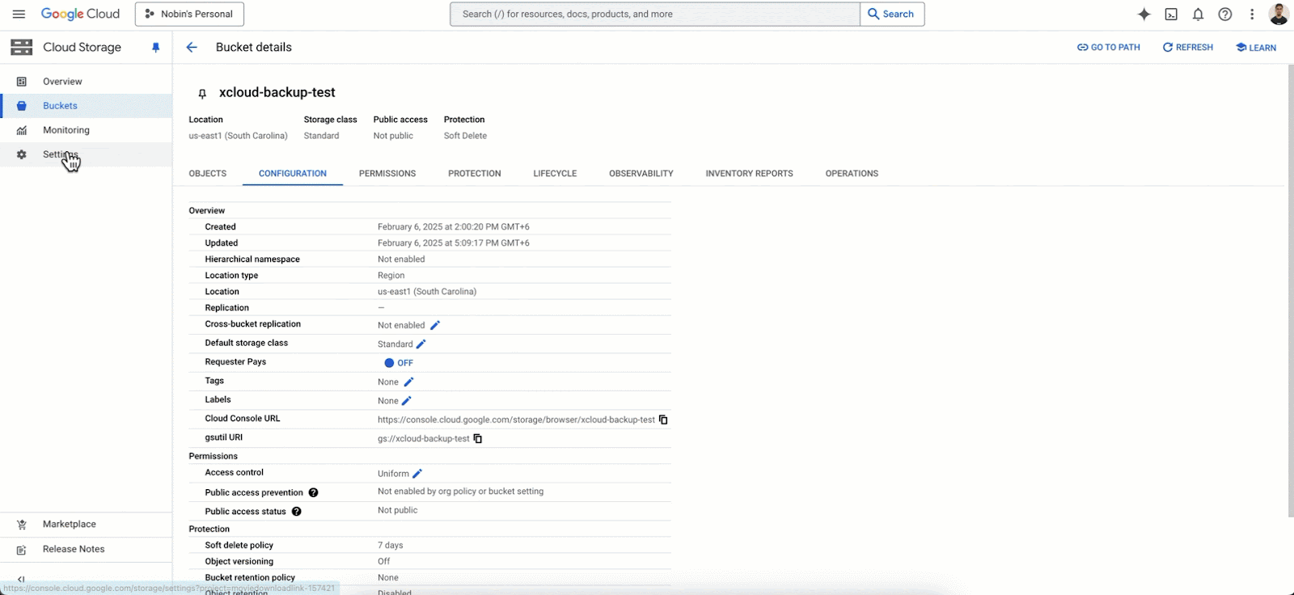
Task: Activate Cloud Shell terminal icon
Action: (1171, 14)
